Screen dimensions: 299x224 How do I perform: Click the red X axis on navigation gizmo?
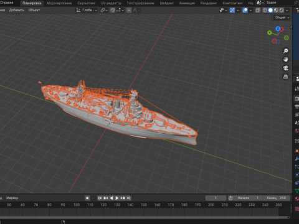coord(282,29)
